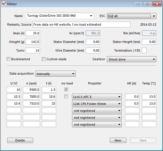Click the Weight [g] field
This screenshot has height=151, width=163.
[33, 42]
